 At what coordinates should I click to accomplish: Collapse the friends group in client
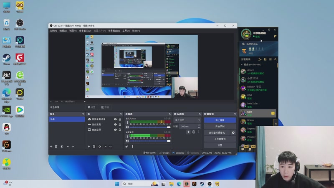pos(242,65)
